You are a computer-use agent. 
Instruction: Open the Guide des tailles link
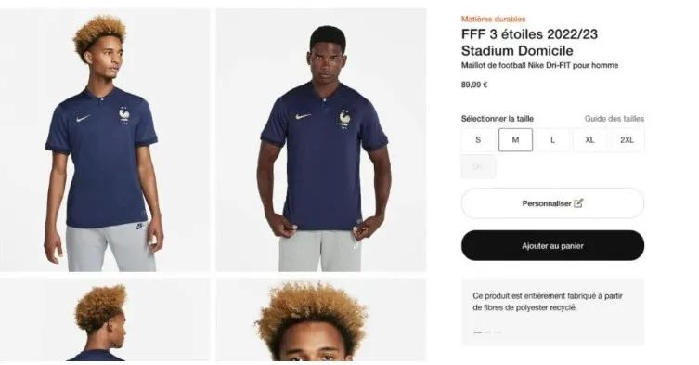(x=615, y=119)
